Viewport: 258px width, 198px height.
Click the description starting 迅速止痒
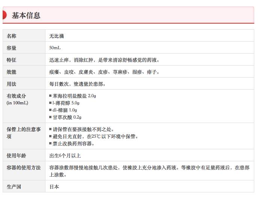(104, 60)
